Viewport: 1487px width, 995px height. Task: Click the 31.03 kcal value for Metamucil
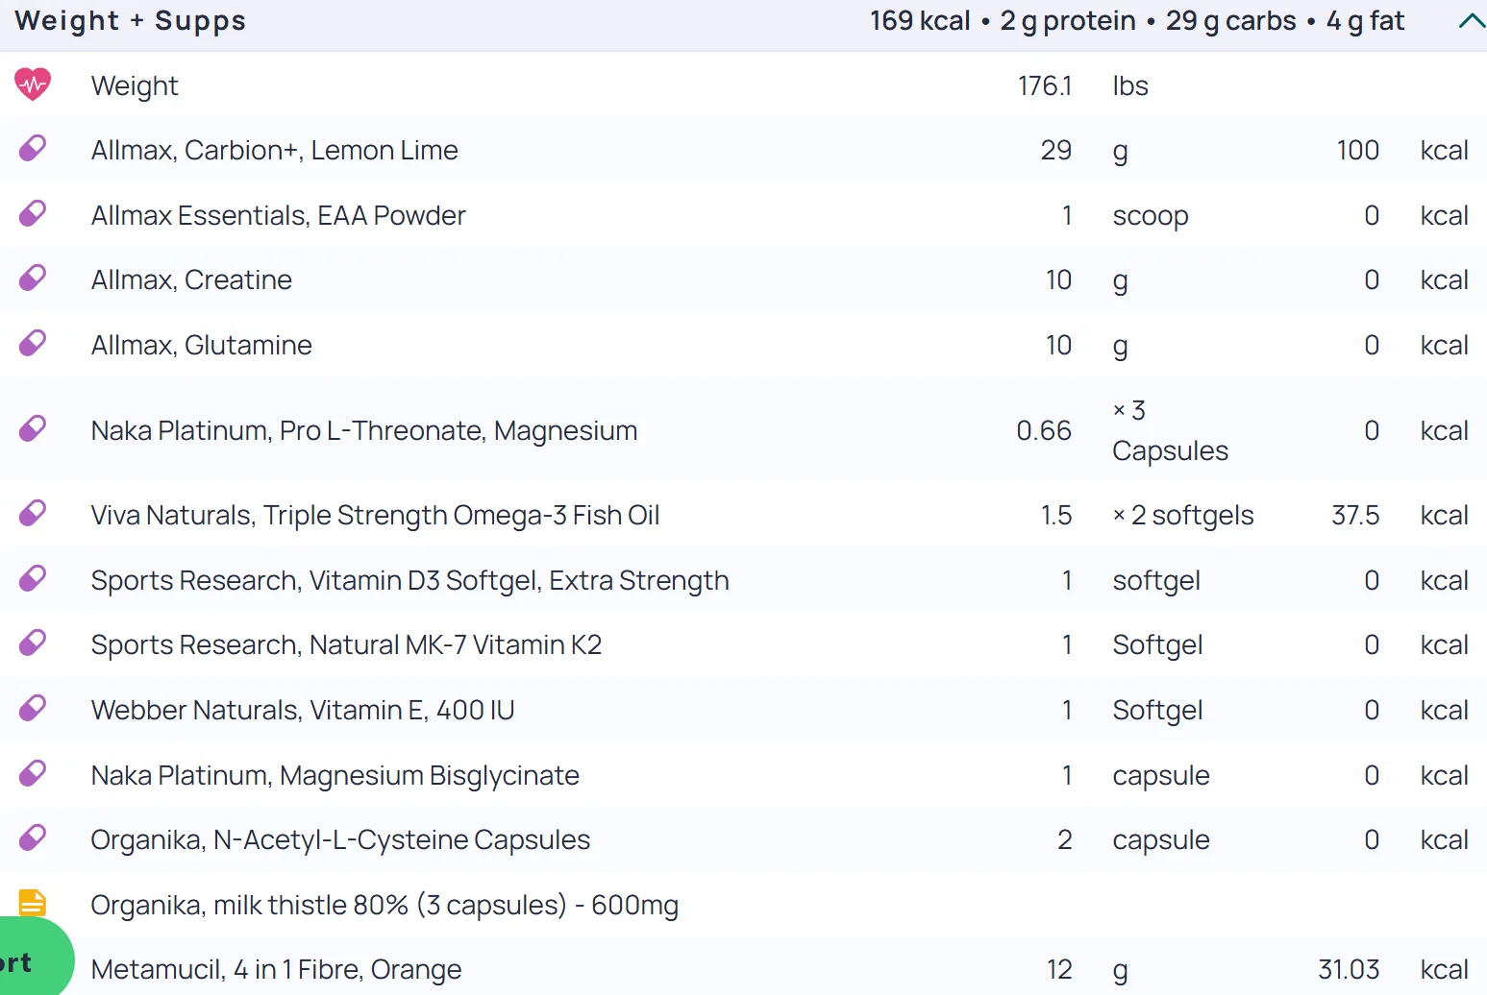pos(1349,970)
